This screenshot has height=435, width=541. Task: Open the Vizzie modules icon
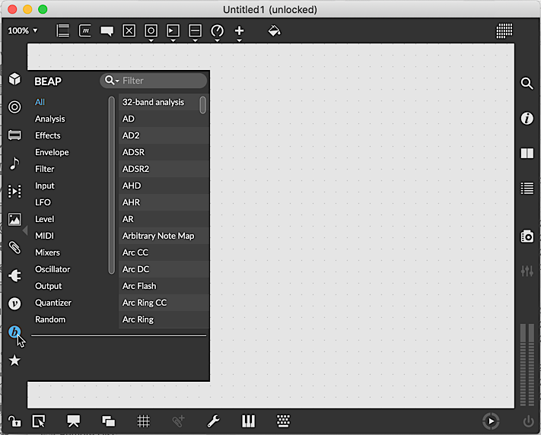coord(14,303)
